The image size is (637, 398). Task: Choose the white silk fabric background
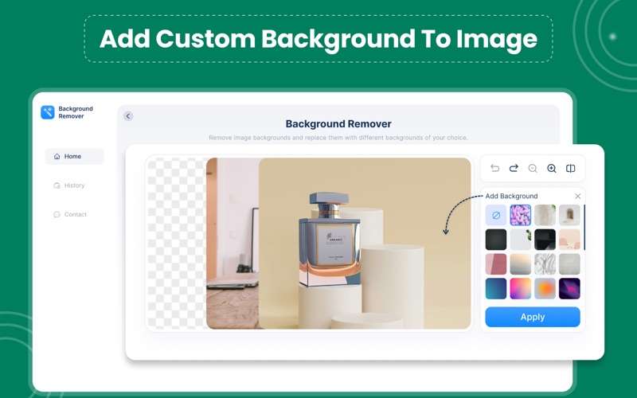(x=545, y=264)
